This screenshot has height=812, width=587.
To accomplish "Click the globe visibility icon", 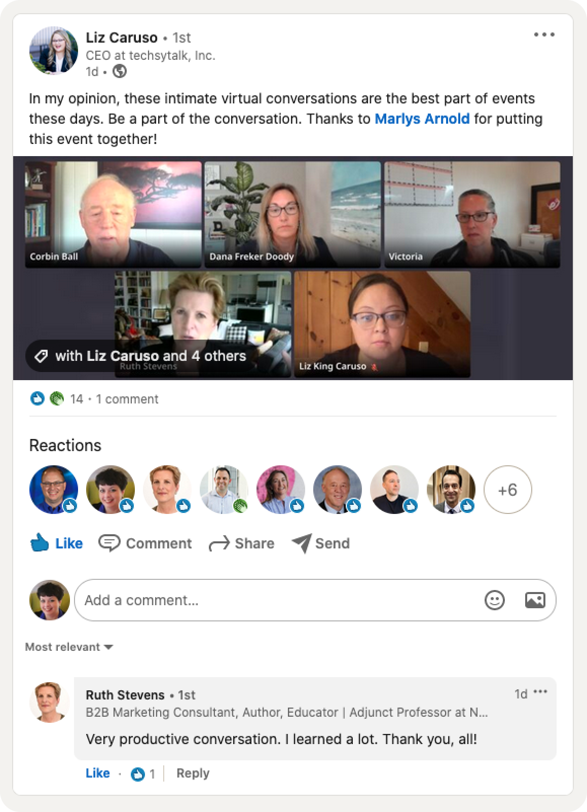I will [x=120, y=71].
